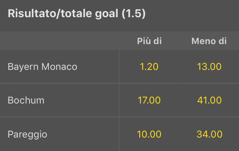Screen dimensions: 239x151
Task: Bet on a draw with under 1.5 goals
Action: [x=209, y=134]
